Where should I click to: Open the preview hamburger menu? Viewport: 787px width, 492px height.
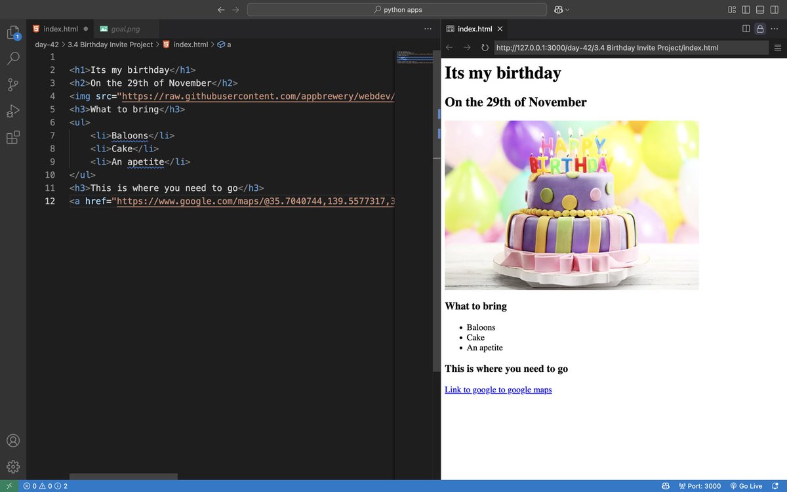point(778,47)
